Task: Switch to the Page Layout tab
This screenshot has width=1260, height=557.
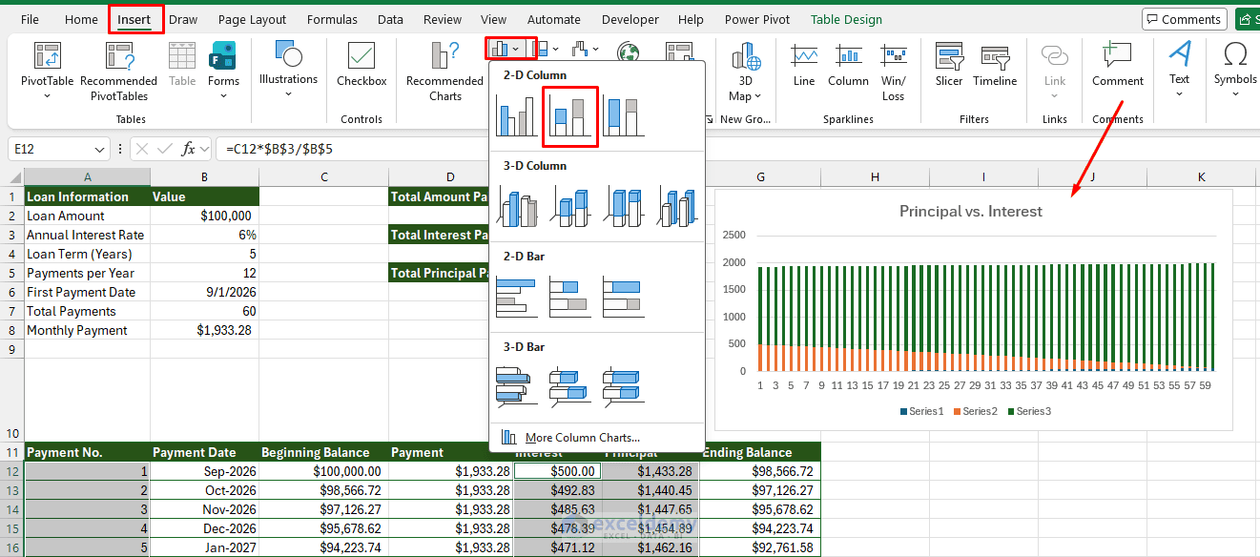Action: 252,19
